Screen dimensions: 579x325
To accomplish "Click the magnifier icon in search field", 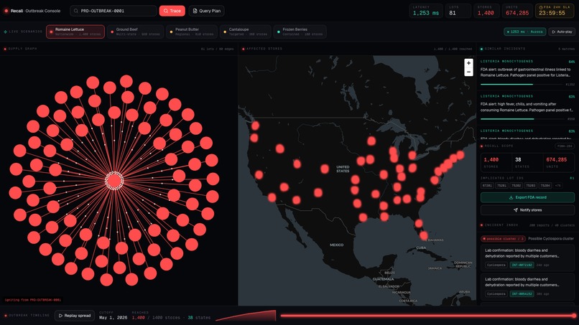I will (75, 11).
